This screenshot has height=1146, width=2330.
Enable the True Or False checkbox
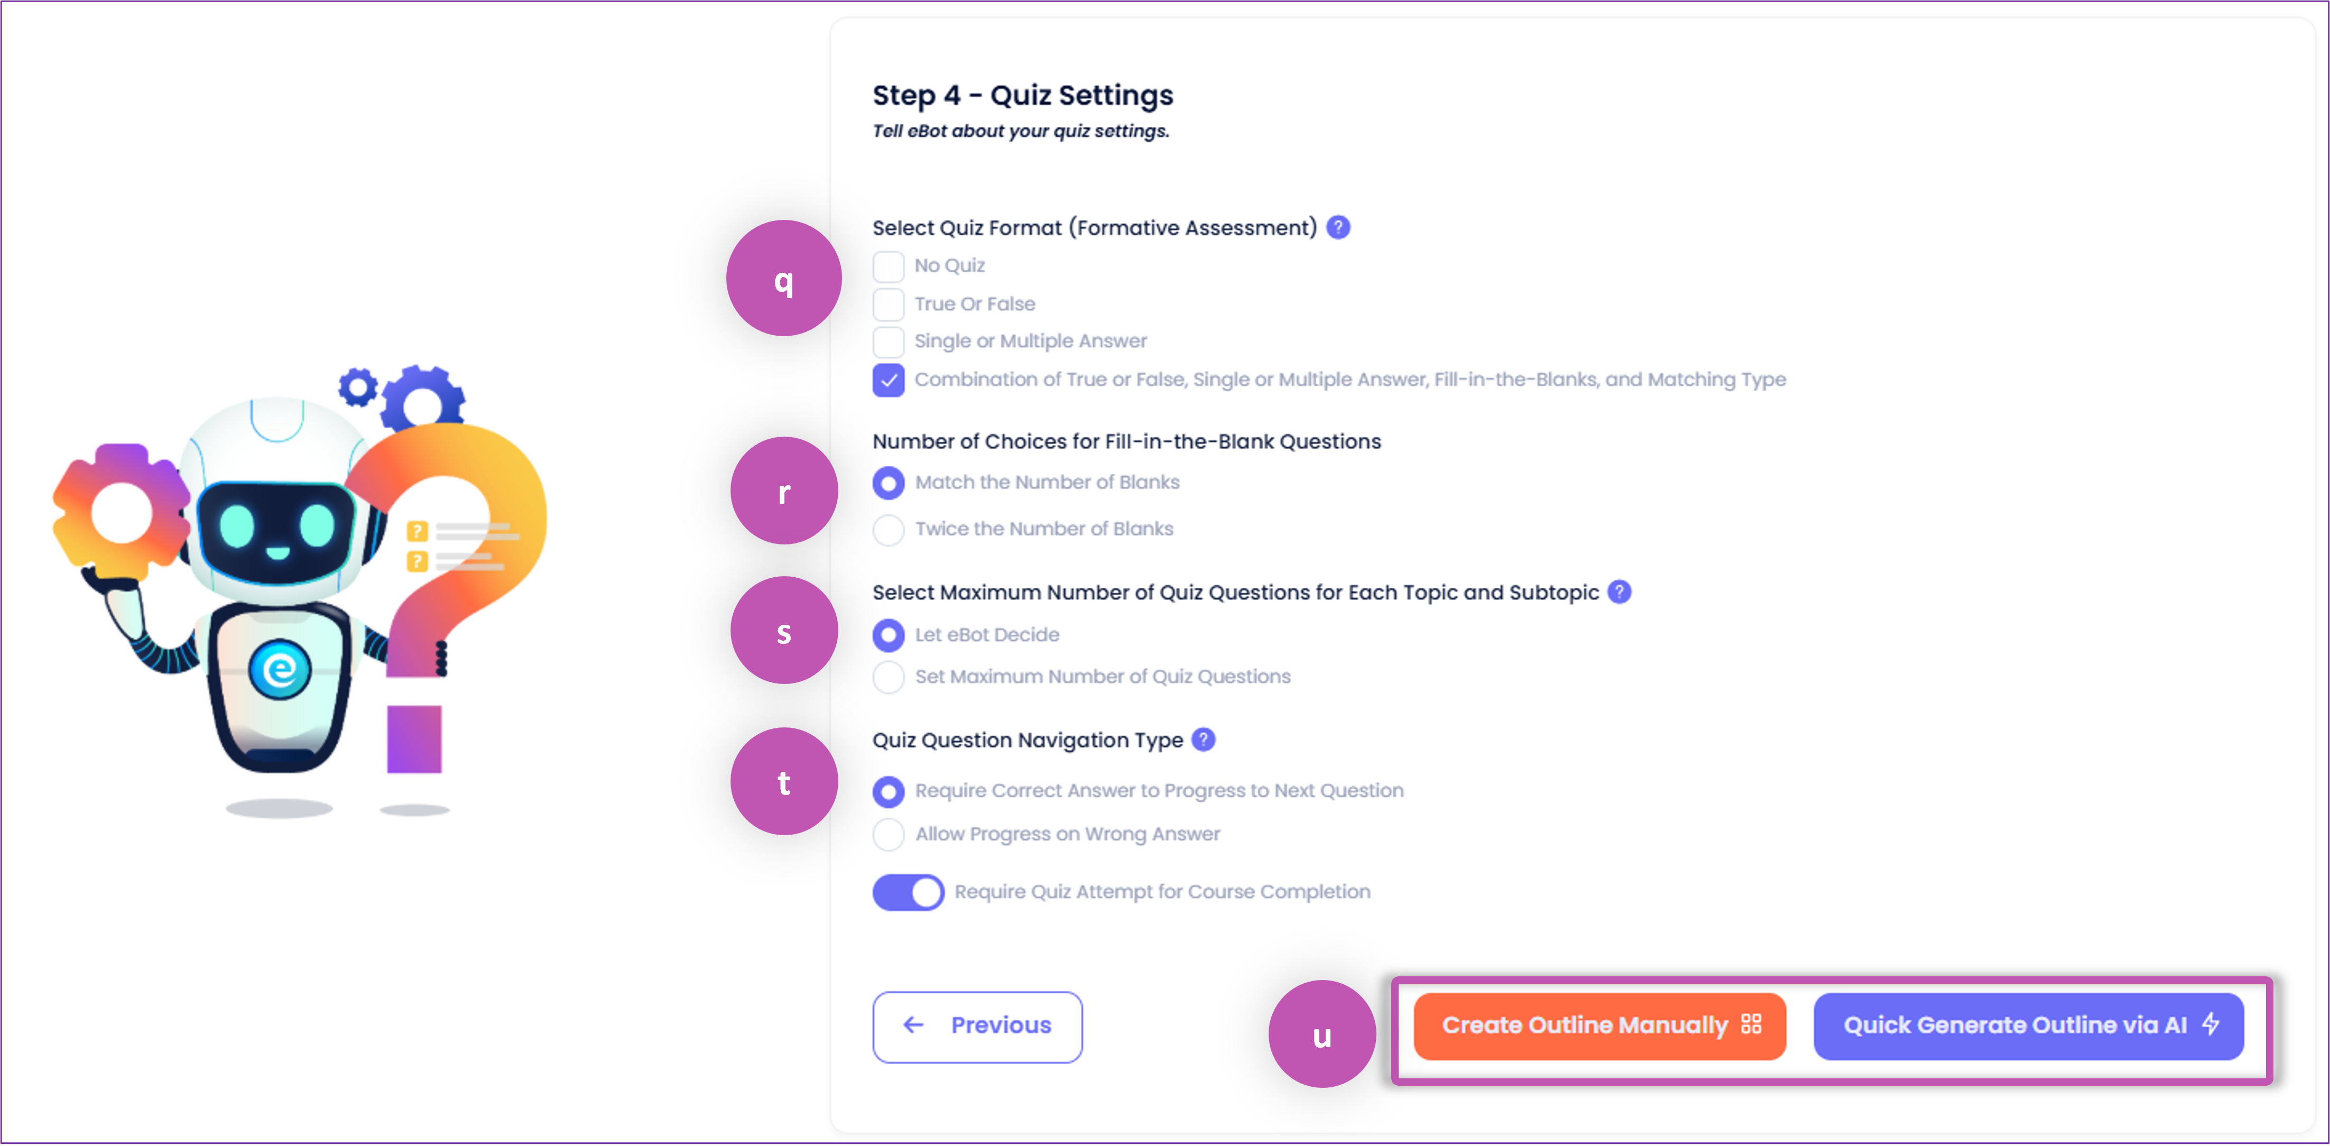(888, 305)
